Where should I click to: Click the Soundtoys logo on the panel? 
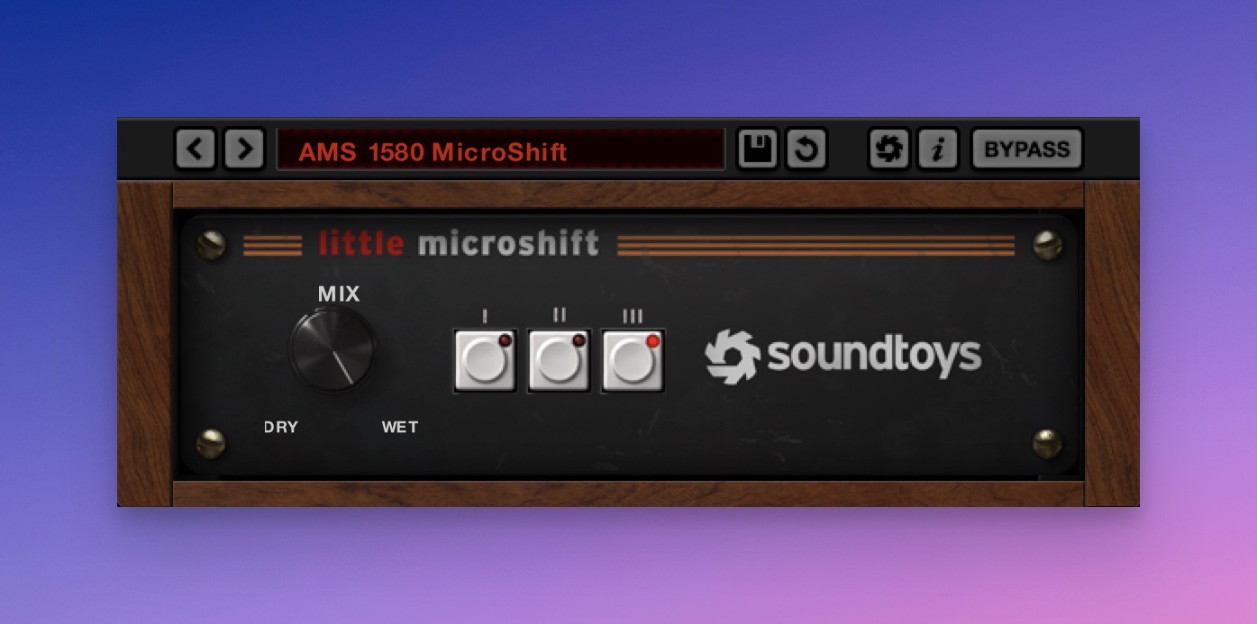pos(843,356)
